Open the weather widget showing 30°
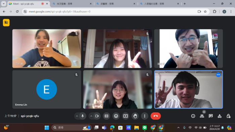235x132 pixels. pos(6,128)
